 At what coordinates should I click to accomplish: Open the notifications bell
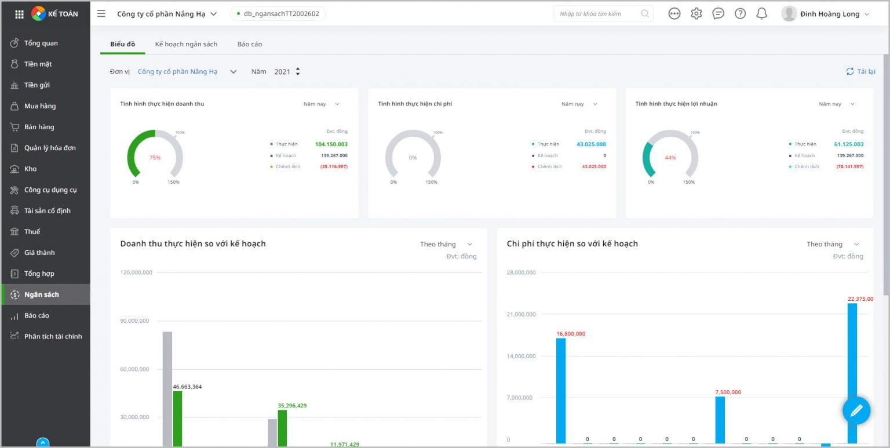(762, 14)
